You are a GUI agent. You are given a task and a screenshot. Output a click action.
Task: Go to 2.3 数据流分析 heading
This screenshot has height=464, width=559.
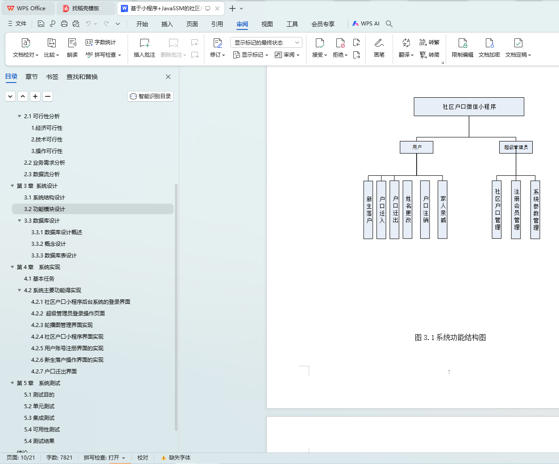(42, 174)
